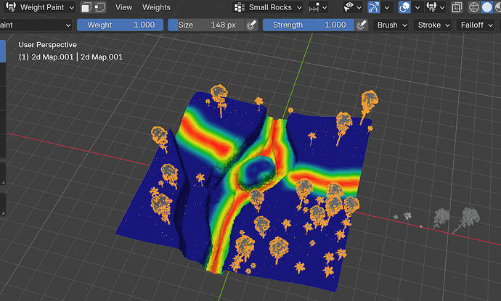Toggle show gizmo button
Viewport: 501px width, 301px height.
(x=373, y=7)
